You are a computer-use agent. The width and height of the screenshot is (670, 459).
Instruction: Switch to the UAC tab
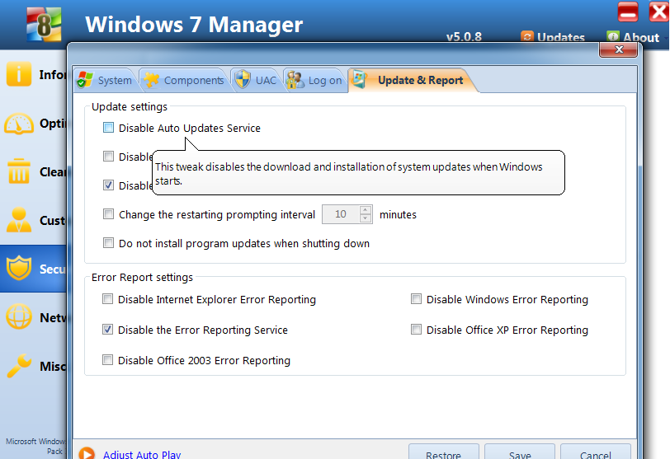(x=256, y=80)
